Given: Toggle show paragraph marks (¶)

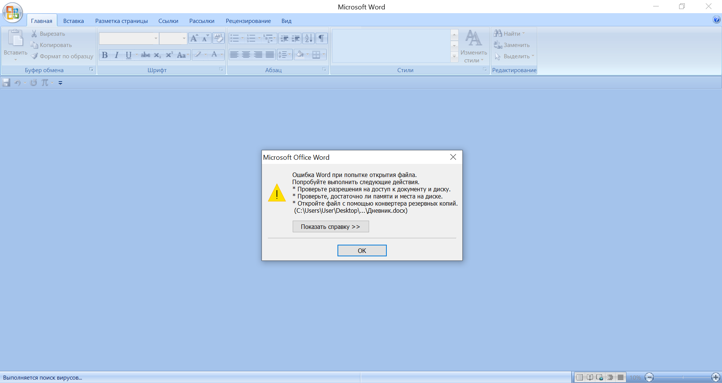Looking at the screenshot, I should pos(321,38).
